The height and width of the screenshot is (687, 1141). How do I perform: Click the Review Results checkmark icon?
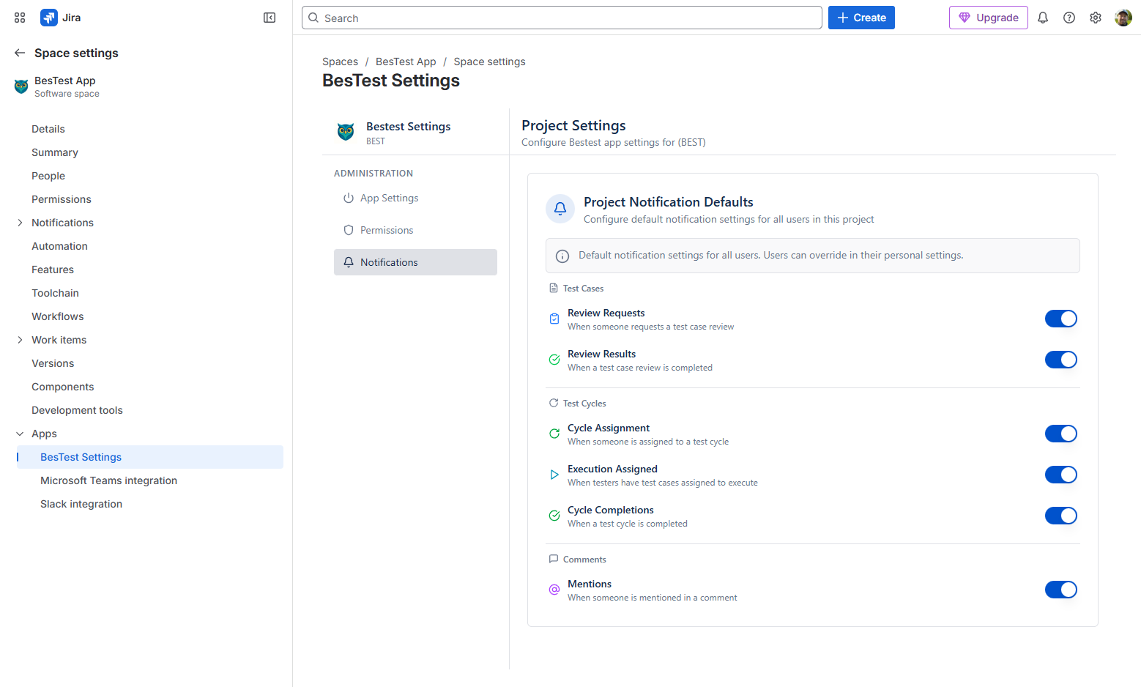tap(554, 360)
